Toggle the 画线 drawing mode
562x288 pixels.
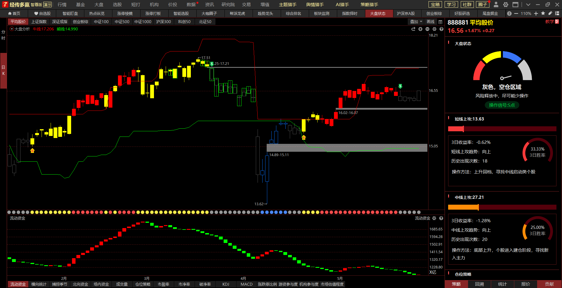(x=431, y=22)
